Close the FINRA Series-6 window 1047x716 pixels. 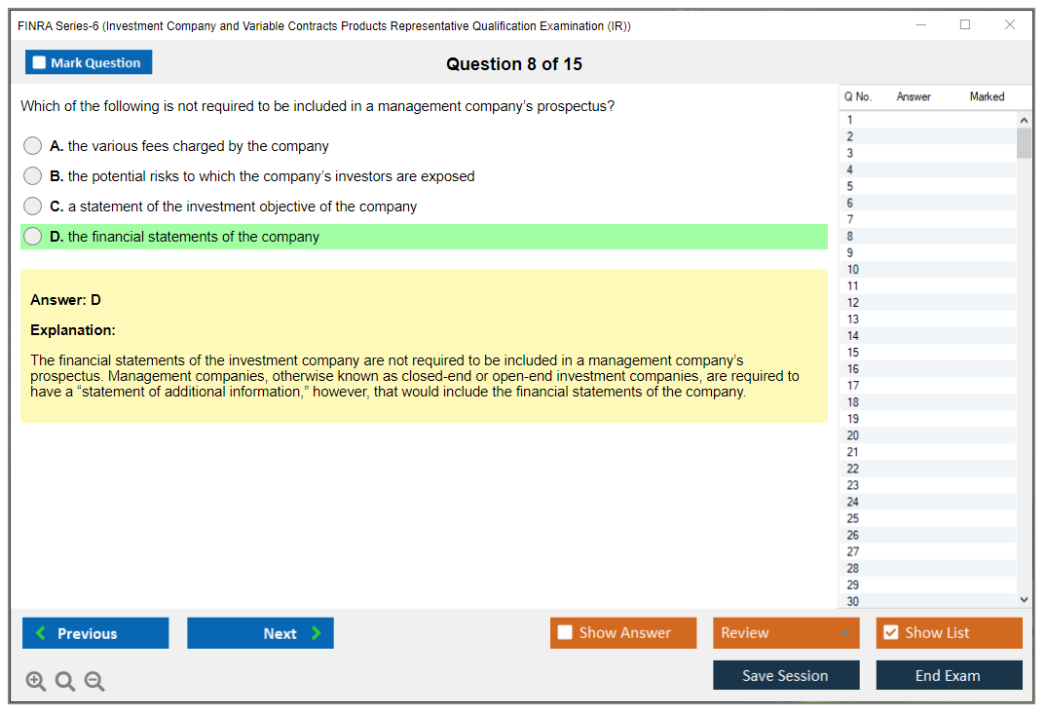tap(1010, 25)
